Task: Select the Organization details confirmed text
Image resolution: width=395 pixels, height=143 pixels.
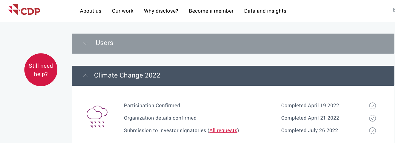Action: [x=160, y=118]
